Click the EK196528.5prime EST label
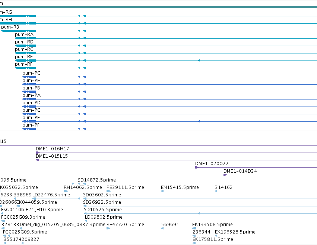 (x=235, y=232)
